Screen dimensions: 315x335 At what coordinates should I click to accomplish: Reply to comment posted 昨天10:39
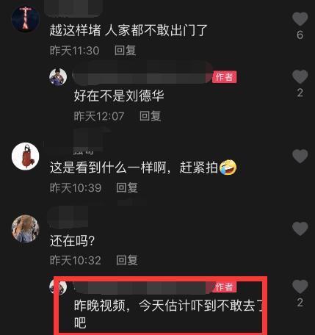[127, 188]
